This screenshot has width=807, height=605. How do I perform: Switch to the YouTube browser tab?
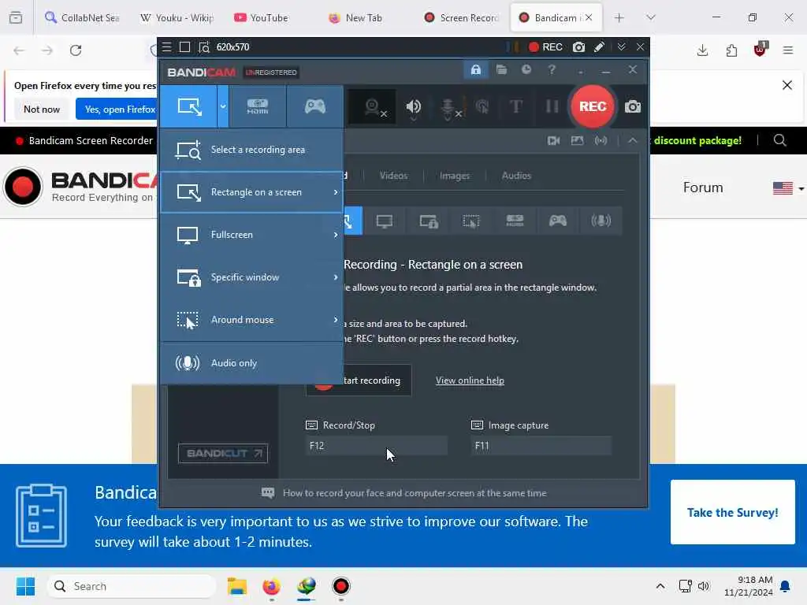pyautogui.click(x=269, y=17)
